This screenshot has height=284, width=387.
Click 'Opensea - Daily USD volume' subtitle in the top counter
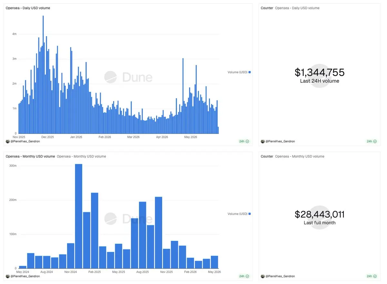(297, 8)
